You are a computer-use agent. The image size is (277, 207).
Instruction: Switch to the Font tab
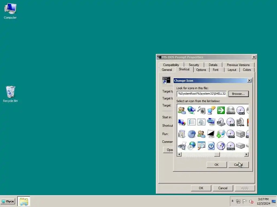pos(216,70)
